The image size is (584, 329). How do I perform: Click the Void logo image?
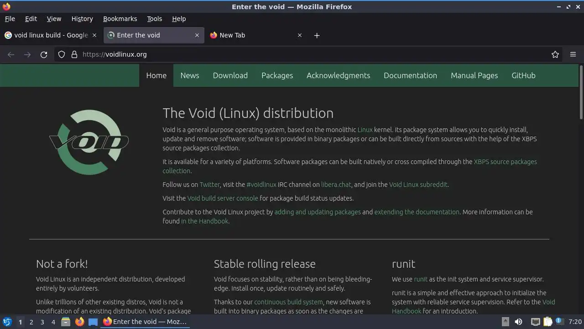(x=89, y=142)
